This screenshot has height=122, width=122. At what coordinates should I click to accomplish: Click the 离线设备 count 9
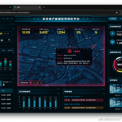point(4,85)
